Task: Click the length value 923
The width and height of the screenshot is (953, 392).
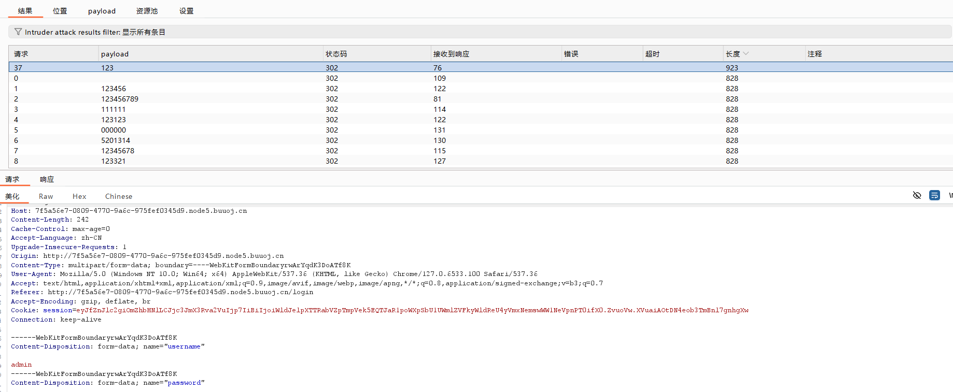Action: [x=732, y=68]
